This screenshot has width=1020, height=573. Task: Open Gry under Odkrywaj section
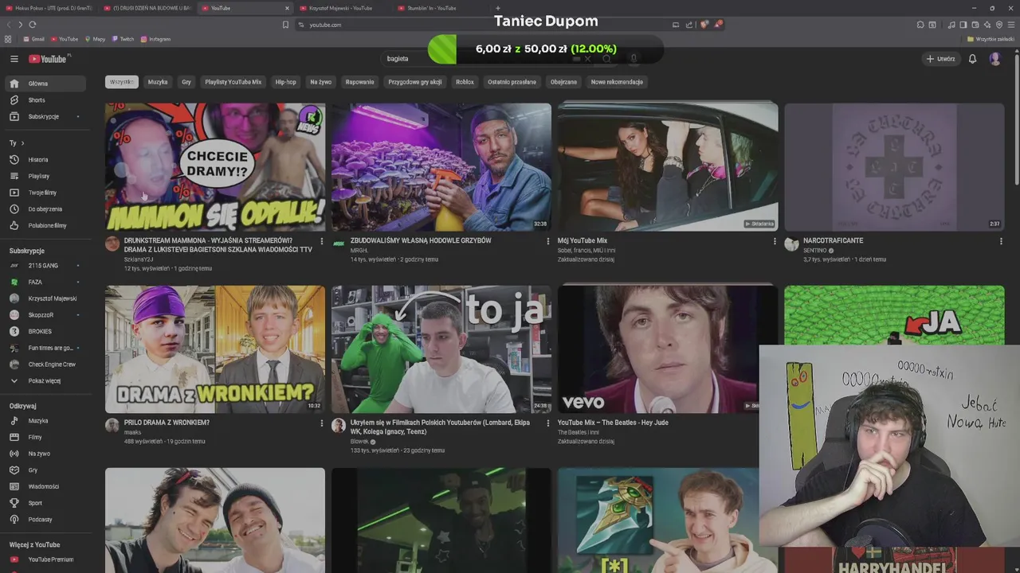point(45,470)
